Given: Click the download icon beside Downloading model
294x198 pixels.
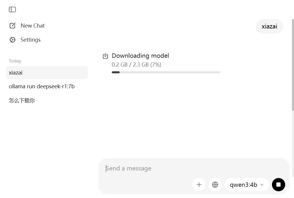Looking at the screenshot, I should [106, 56].
